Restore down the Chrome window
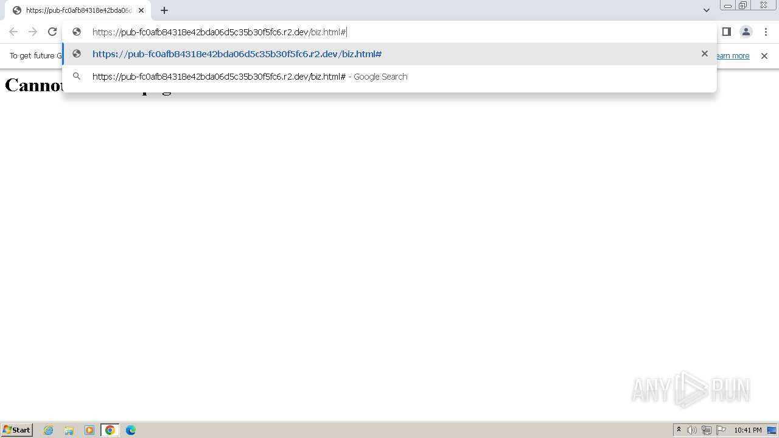Viewport: 779px width, 438px height. (x=743, y=5)
